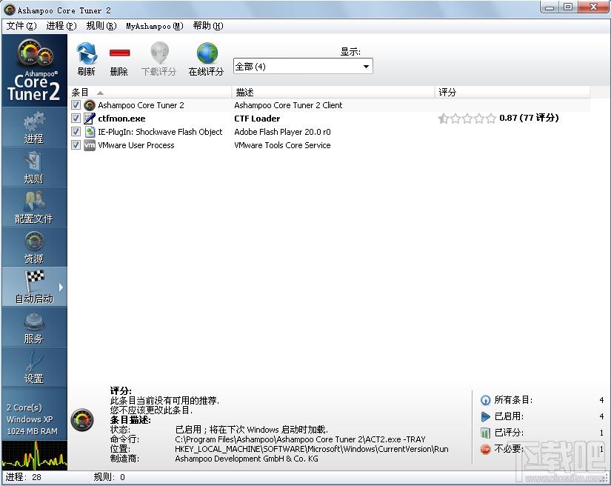
Task: Click the 下载评分 download ratings icon
Action: click(x=159, y=53)
